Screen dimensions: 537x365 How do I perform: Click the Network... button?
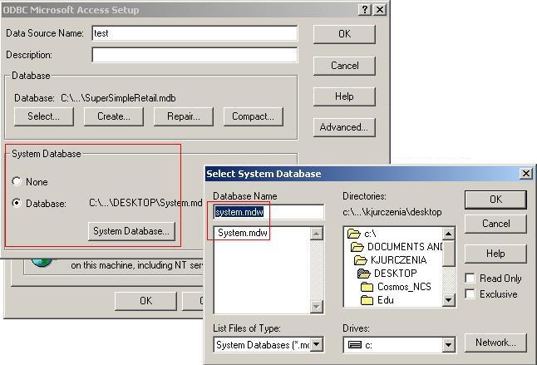(495, 342)
